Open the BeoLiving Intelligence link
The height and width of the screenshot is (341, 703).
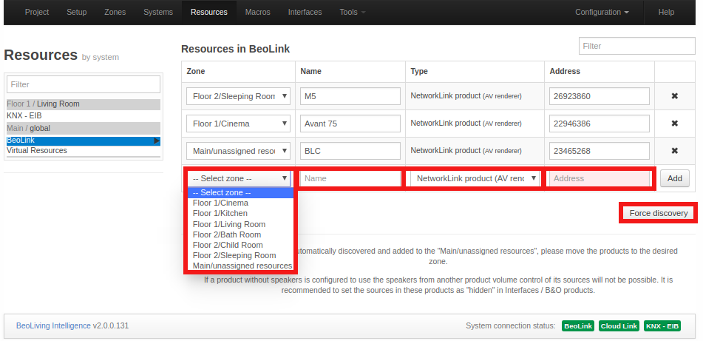click(53, 325)
